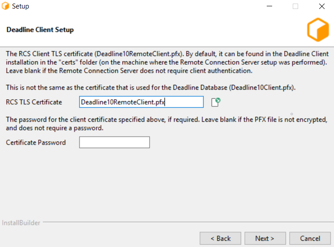Cancel the Deadline Client setup
The image size is (334, 247).
tap(310, 238)
